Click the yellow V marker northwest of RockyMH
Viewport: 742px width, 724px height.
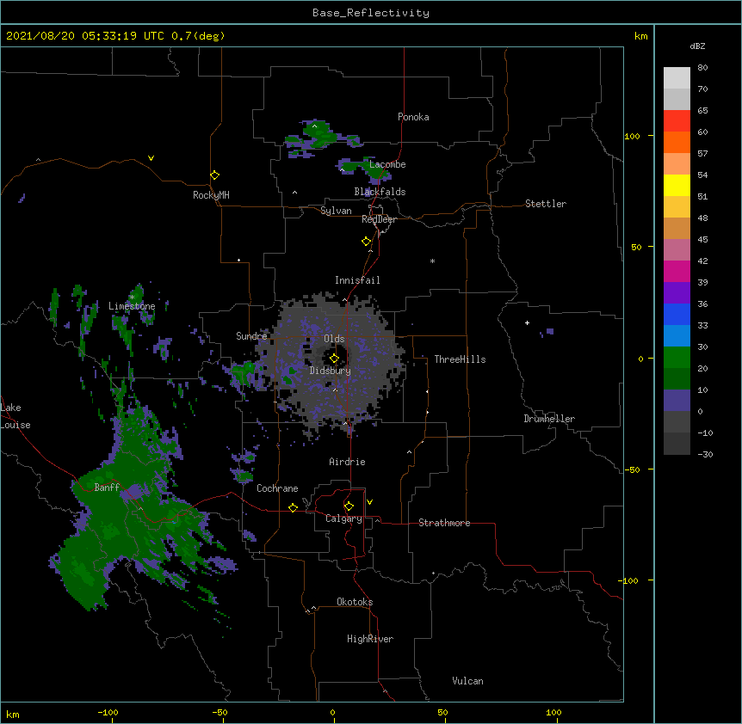151,158
